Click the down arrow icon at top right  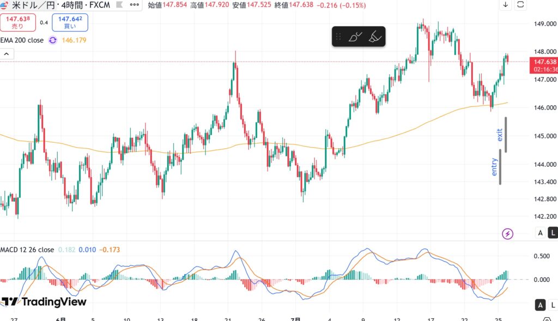point(505,4)
